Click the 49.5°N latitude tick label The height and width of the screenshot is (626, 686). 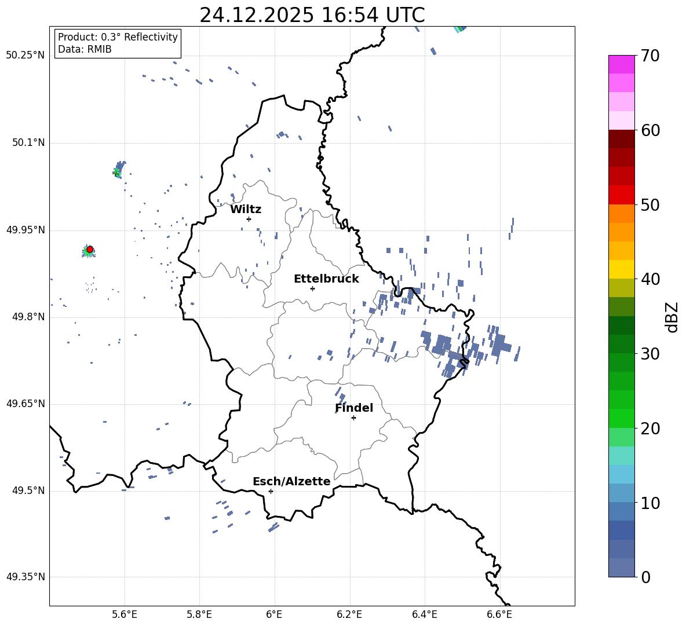pyautogui.click(x=28, y=490)
